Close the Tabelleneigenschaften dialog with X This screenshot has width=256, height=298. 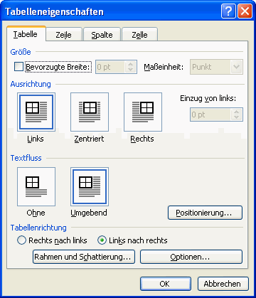[x=245, y=11]
